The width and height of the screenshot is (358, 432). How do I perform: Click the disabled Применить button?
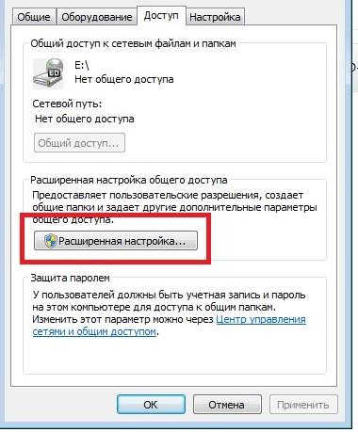pos(303,405)
